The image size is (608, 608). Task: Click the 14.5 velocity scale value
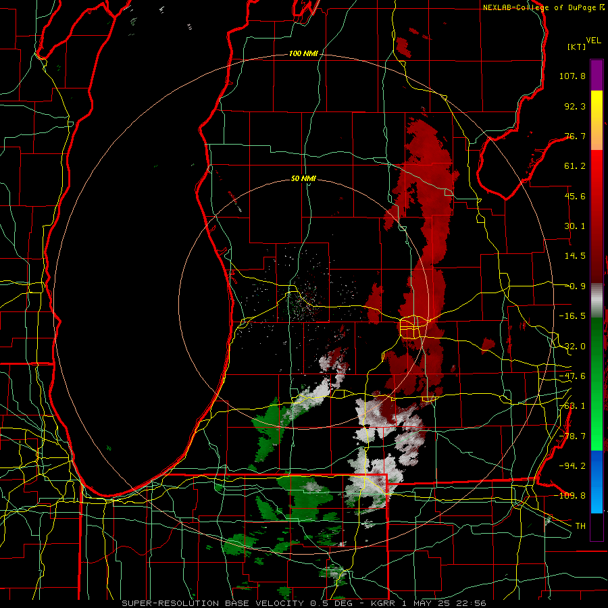[575, 255]
